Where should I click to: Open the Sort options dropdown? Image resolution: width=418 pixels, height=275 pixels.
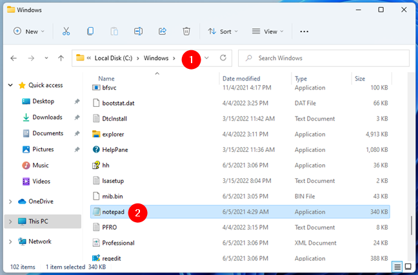[x=223, y=32]
